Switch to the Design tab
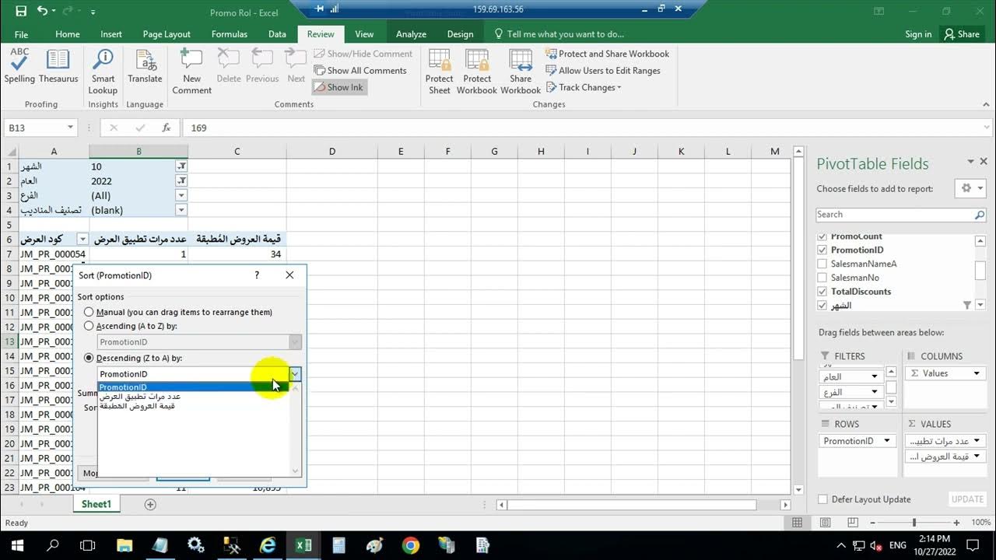This screenshot has width=996, height=560. coord(460,34)
